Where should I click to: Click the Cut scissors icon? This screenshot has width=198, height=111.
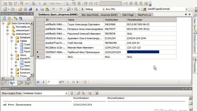point(37,9)
